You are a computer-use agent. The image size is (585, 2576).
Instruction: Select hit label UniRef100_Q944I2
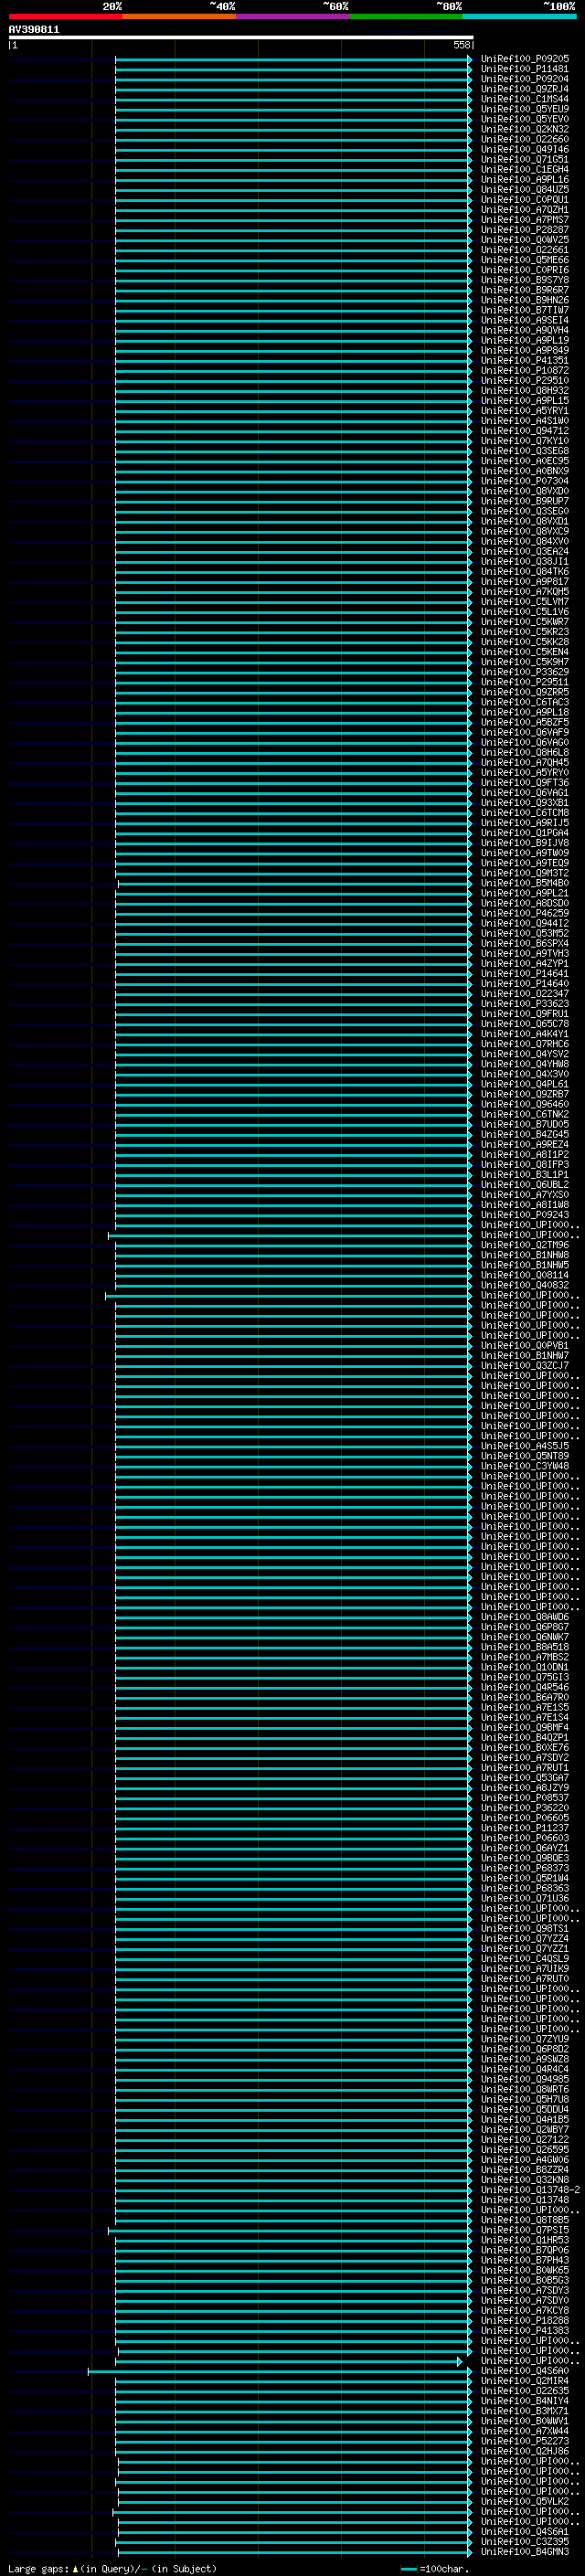pos(524,923)
